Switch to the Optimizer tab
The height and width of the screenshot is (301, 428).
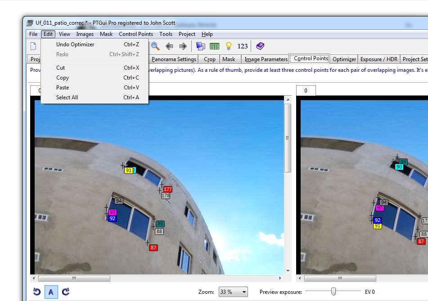tap(344, 59)
